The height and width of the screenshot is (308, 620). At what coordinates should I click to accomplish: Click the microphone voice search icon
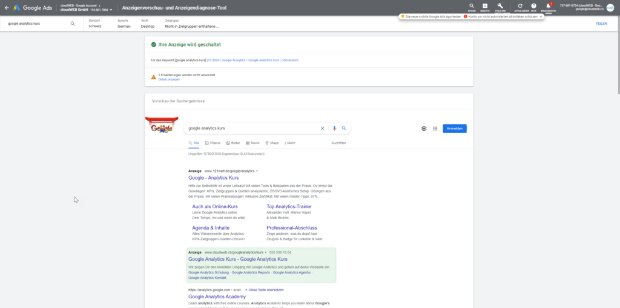(334, 128)
